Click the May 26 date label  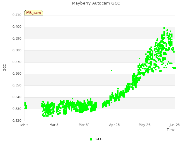(144, 125)
